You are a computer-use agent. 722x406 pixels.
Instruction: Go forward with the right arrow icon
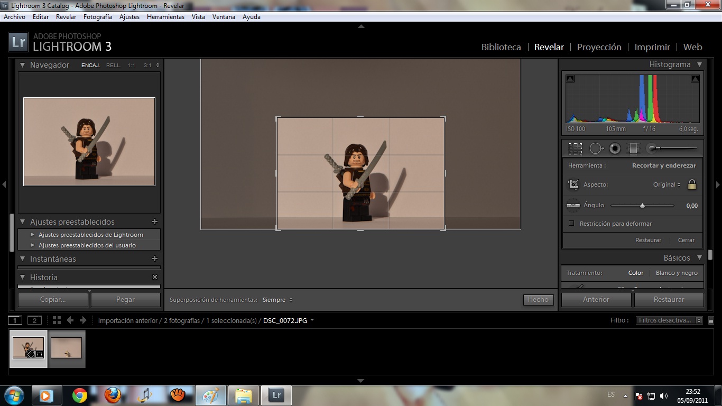tap(83, 320)
